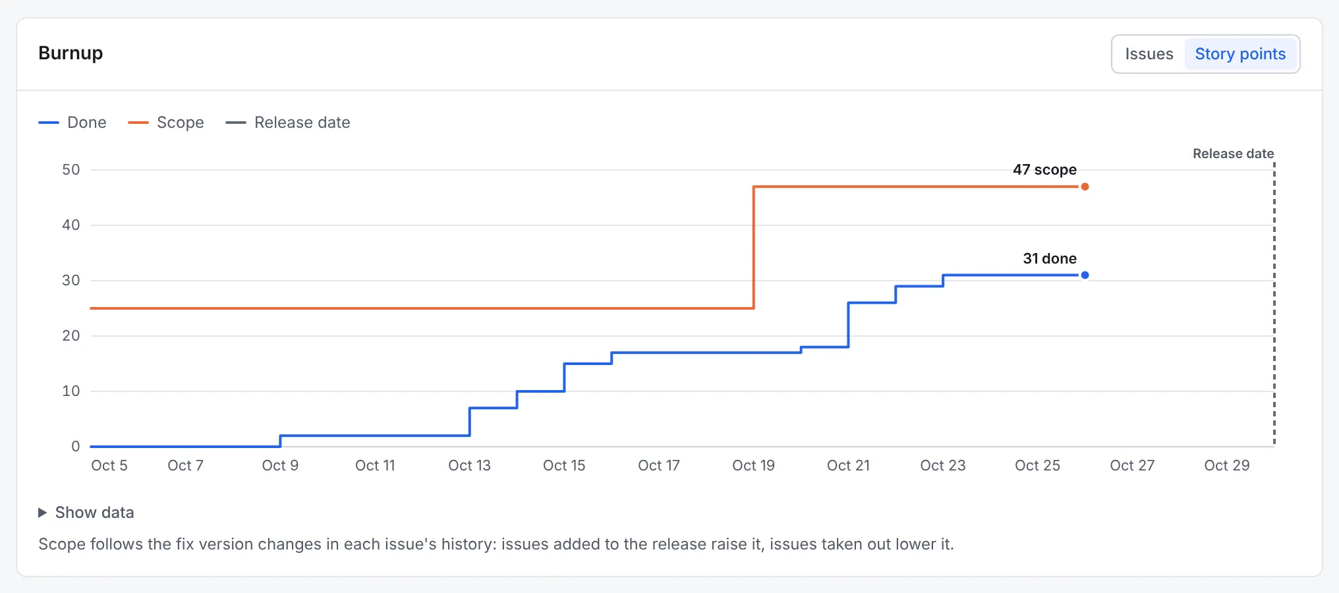Click the Oct 13 axis label
Screen dimensions: 1339x593
[x=470, y=465]
